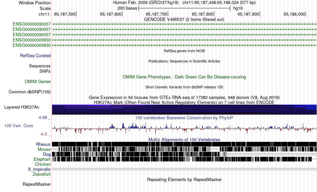Click the H3K27Ac Mark ENCODE title
317x192 pixels.
point(184,102)
